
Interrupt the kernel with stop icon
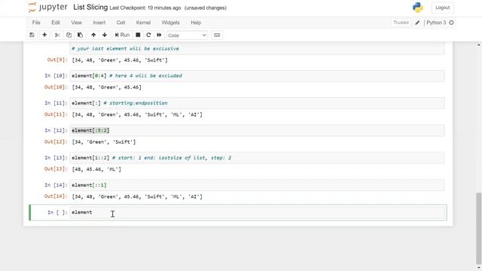[x=138, y=35]
